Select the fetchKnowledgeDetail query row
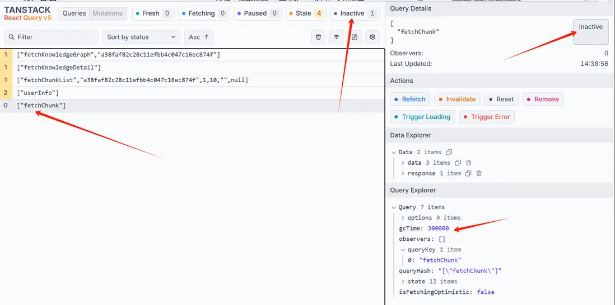The width and height of the screenshot is (615, 305). point(192,68)
